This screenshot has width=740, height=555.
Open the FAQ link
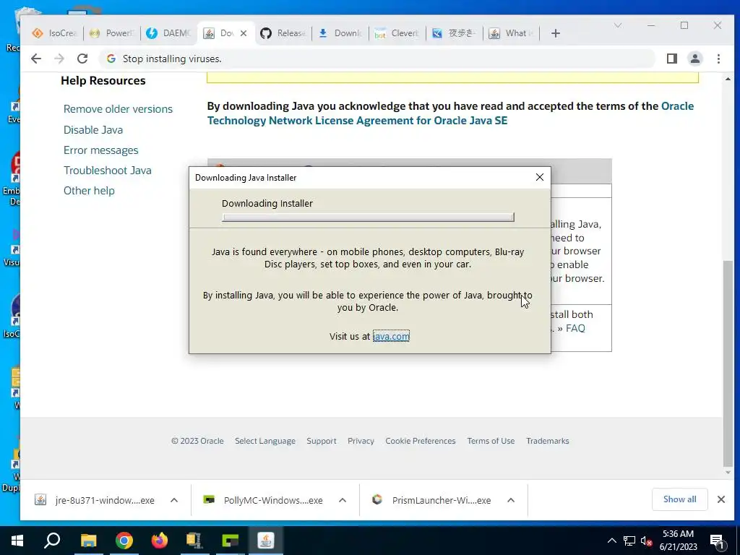coord(575,328)
